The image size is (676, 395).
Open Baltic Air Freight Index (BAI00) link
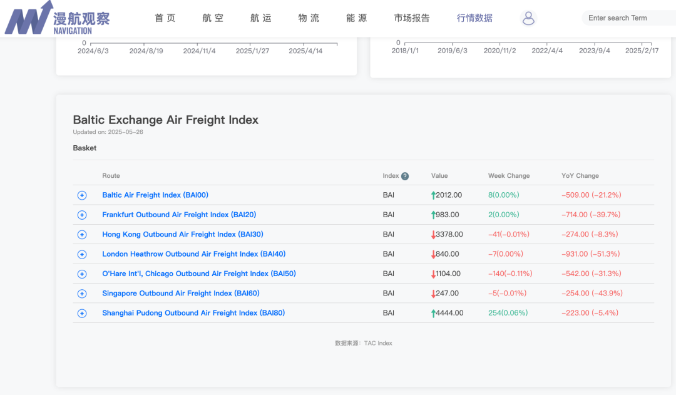tap(155, 195)
